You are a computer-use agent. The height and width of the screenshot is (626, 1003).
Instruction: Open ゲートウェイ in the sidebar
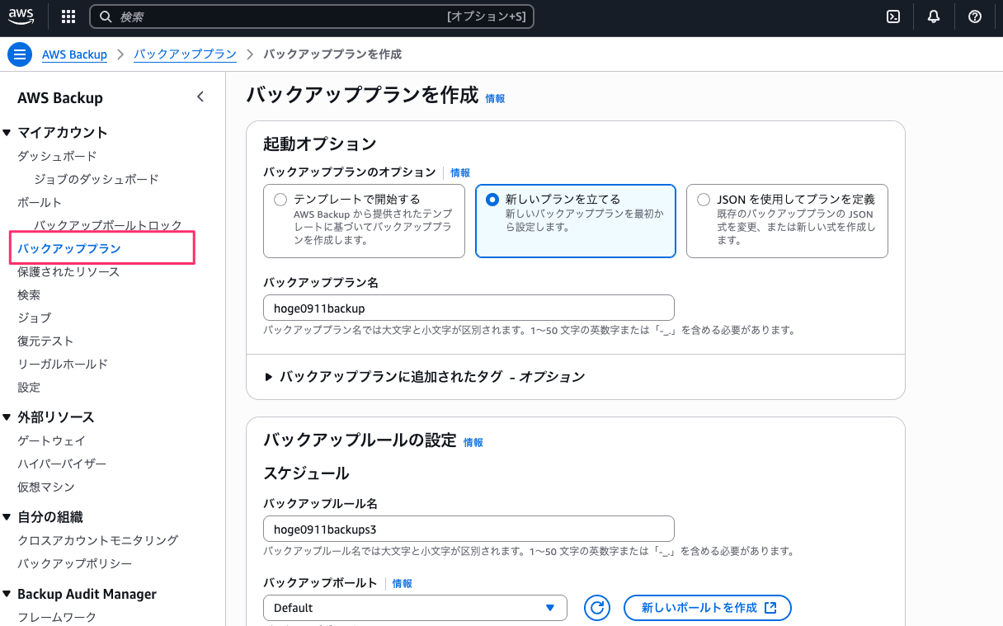(x=51, y=440)
